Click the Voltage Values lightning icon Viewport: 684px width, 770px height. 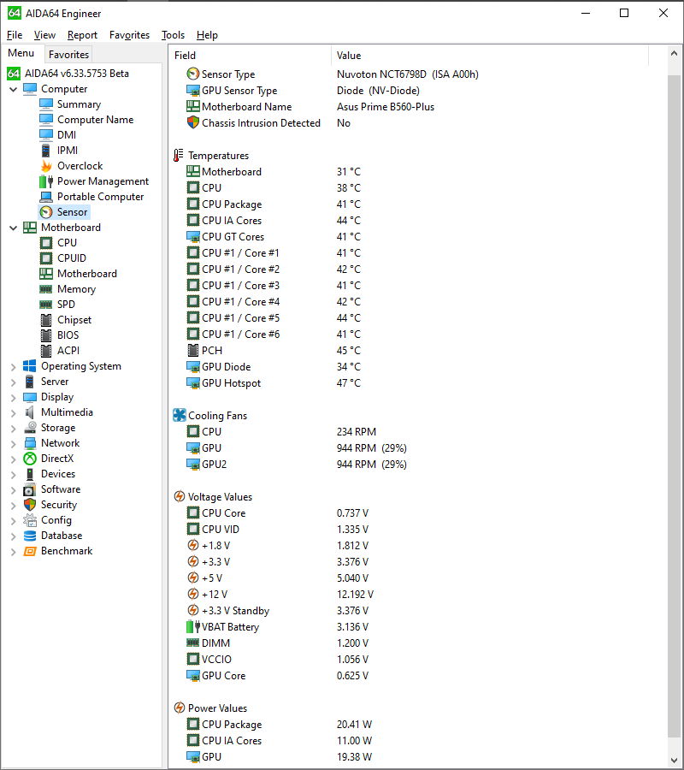click(x=180, y=497)
